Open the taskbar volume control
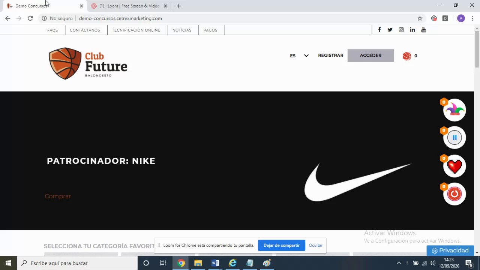The width and height of the screenshot is (480, 270). 432,263
